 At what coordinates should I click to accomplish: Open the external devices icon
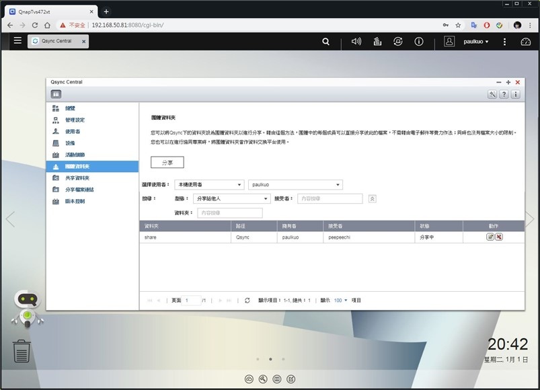pos(397,42)
